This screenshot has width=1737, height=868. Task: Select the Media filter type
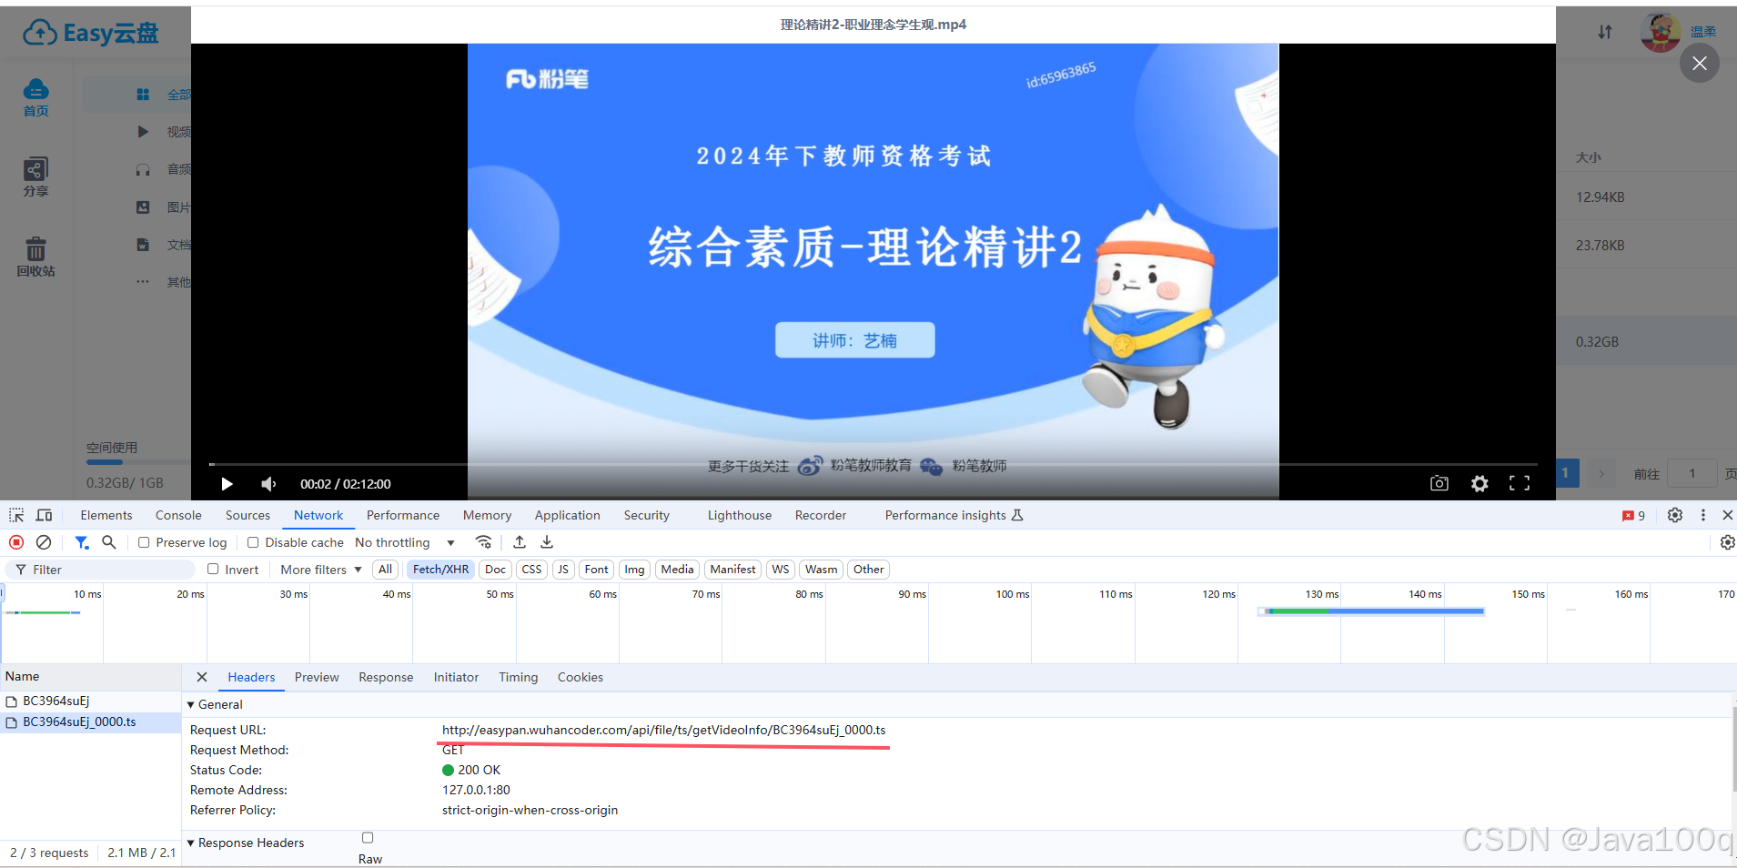(x=678, y=570)
